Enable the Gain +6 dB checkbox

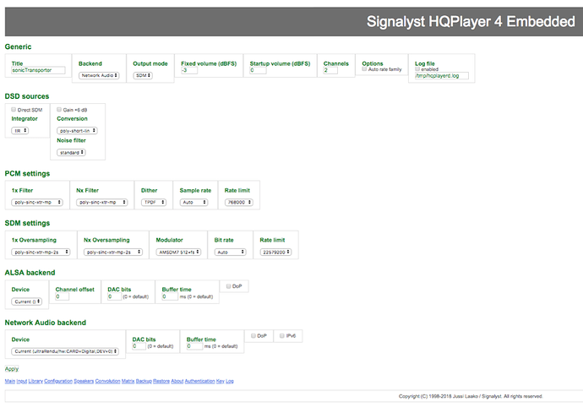[59, 110]
